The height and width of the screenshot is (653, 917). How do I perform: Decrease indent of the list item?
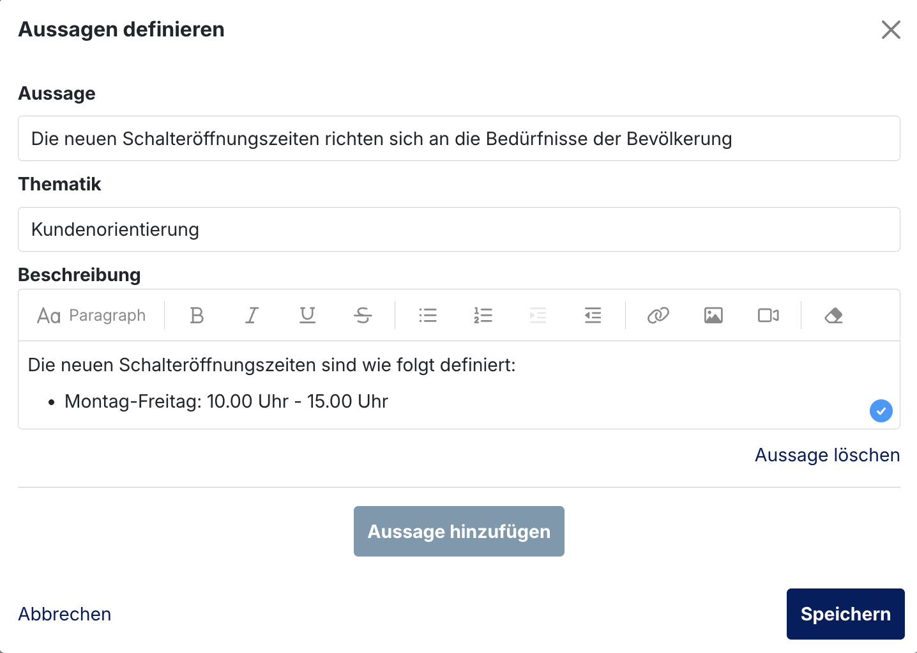coord(593,316)
